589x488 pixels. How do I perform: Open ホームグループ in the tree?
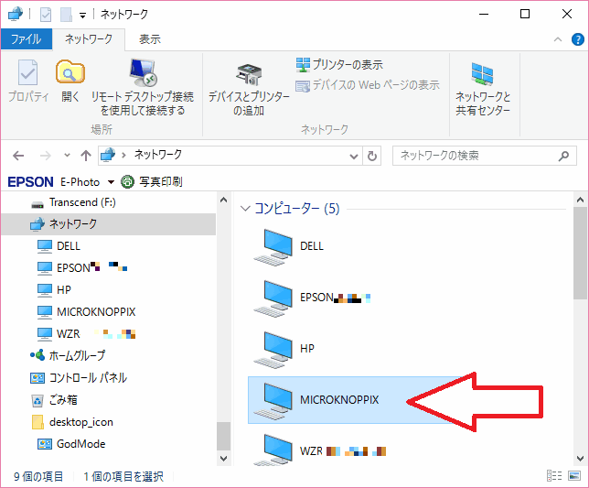pyautogui.click(x=68, y=355)
